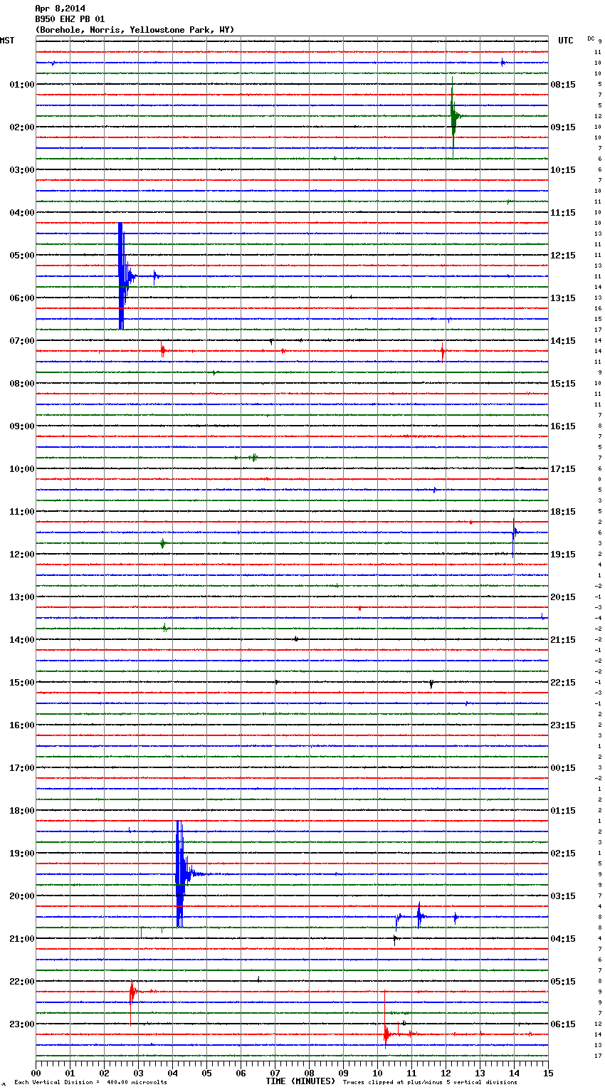Click the date label Apr 8,2014
The height and width of the screenshot is (1092, 605).
(60, 9)
